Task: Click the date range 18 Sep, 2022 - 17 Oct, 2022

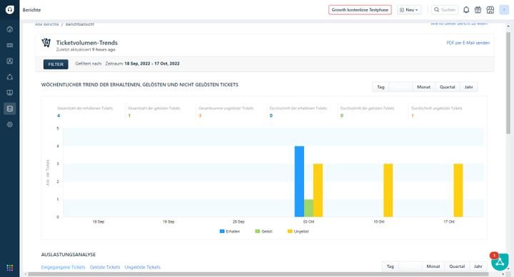Action: (x=152, y=63)
